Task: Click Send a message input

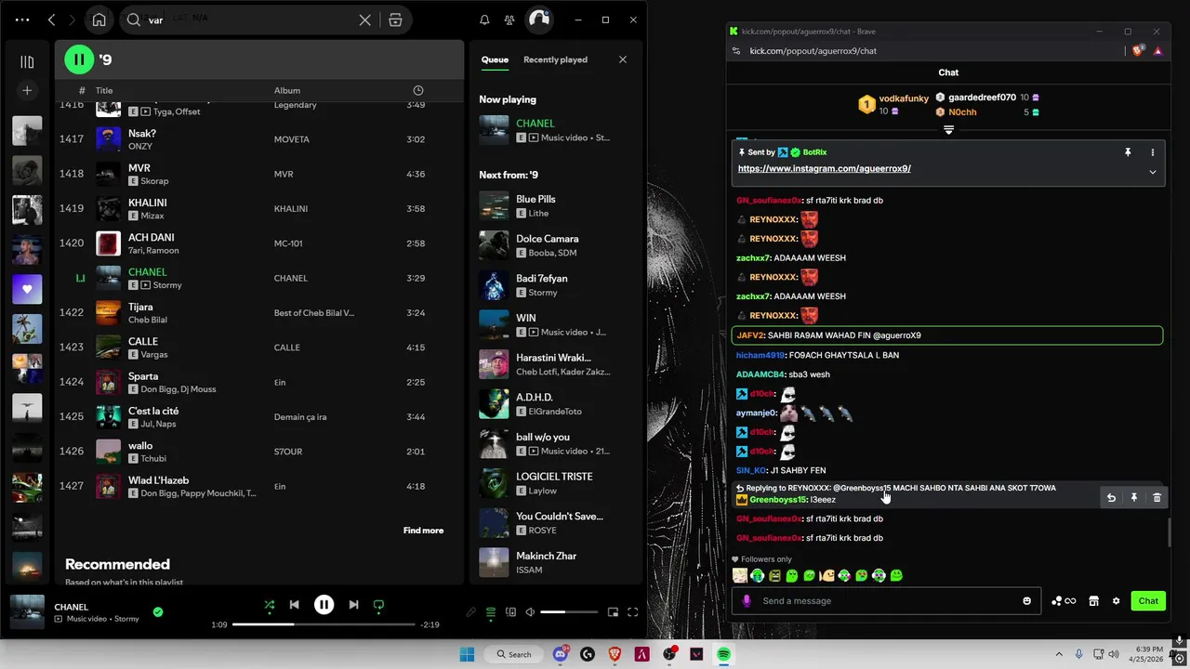Action: coord(886,601)
